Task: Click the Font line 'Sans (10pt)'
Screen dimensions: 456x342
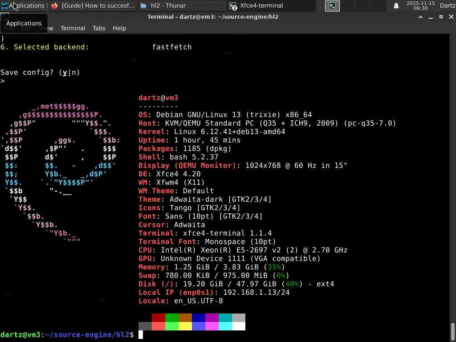Action: [x=200, y=216]
